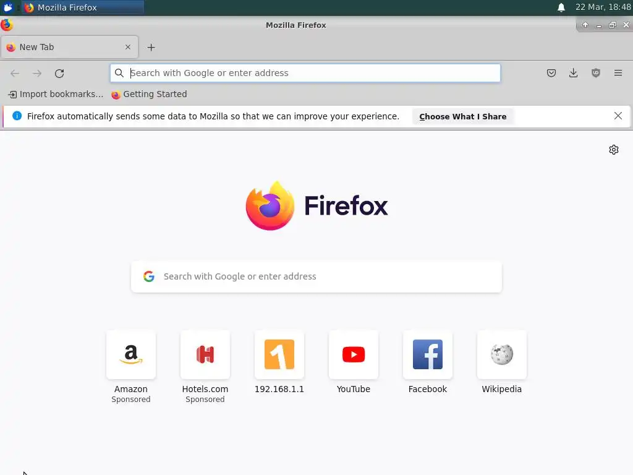Screen dimensions: 633x475
Task: Click the Wikipedia label text
Action: pyautogui.click(x=502, y=389)
